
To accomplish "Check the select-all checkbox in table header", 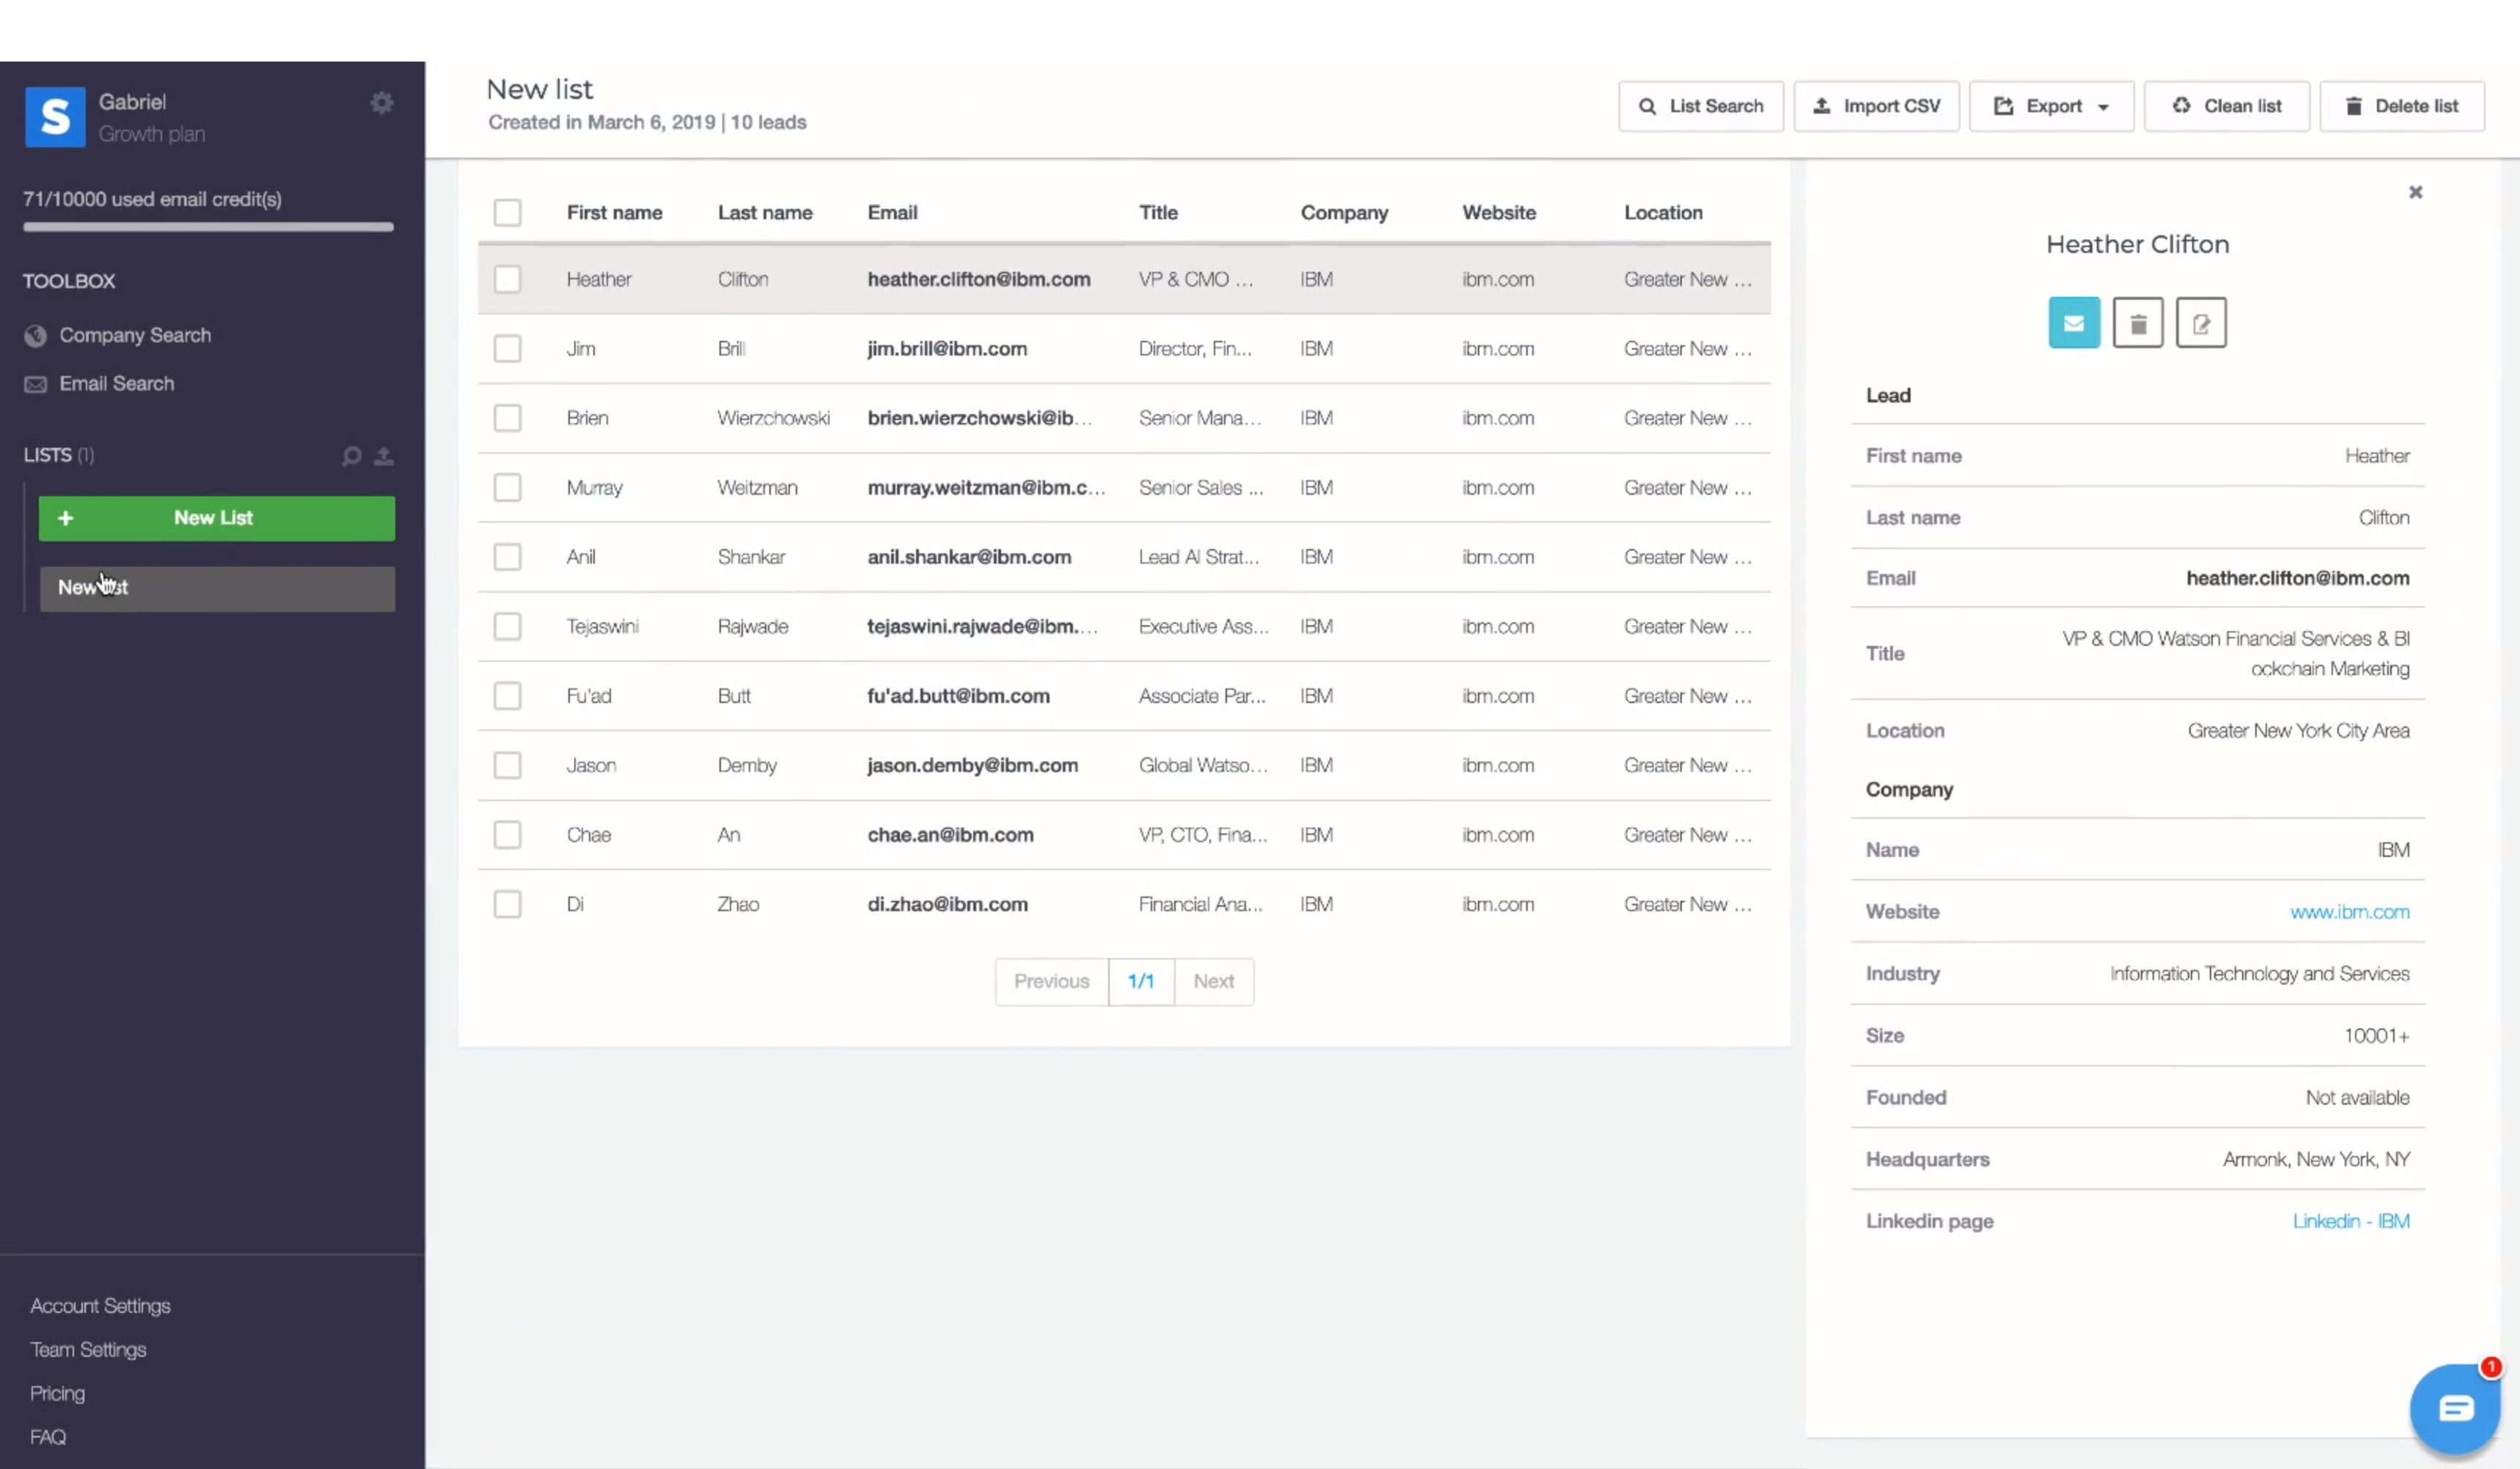I will pos(507,213).
